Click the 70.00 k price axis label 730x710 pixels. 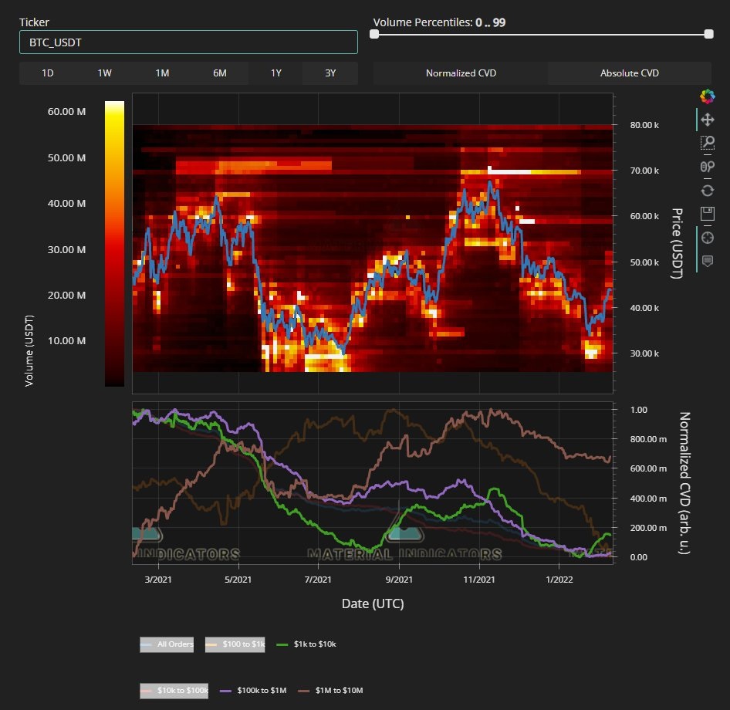(644, 171)
